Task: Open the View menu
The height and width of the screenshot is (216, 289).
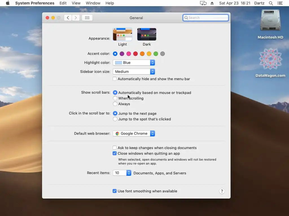Action: click(76, 3)
